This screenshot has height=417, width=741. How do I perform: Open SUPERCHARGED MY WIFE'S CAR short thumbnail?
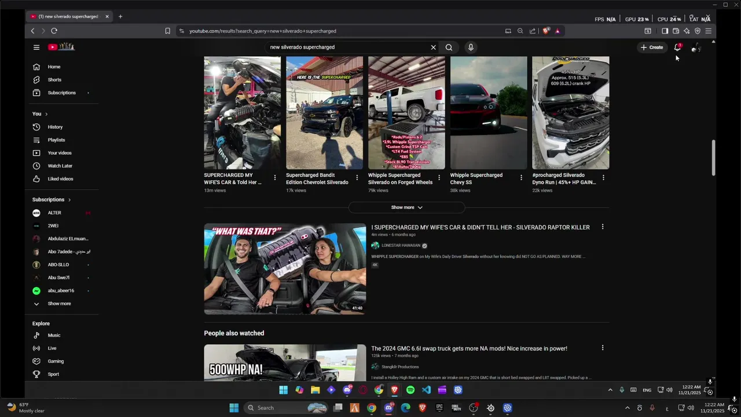click(242, 113)
